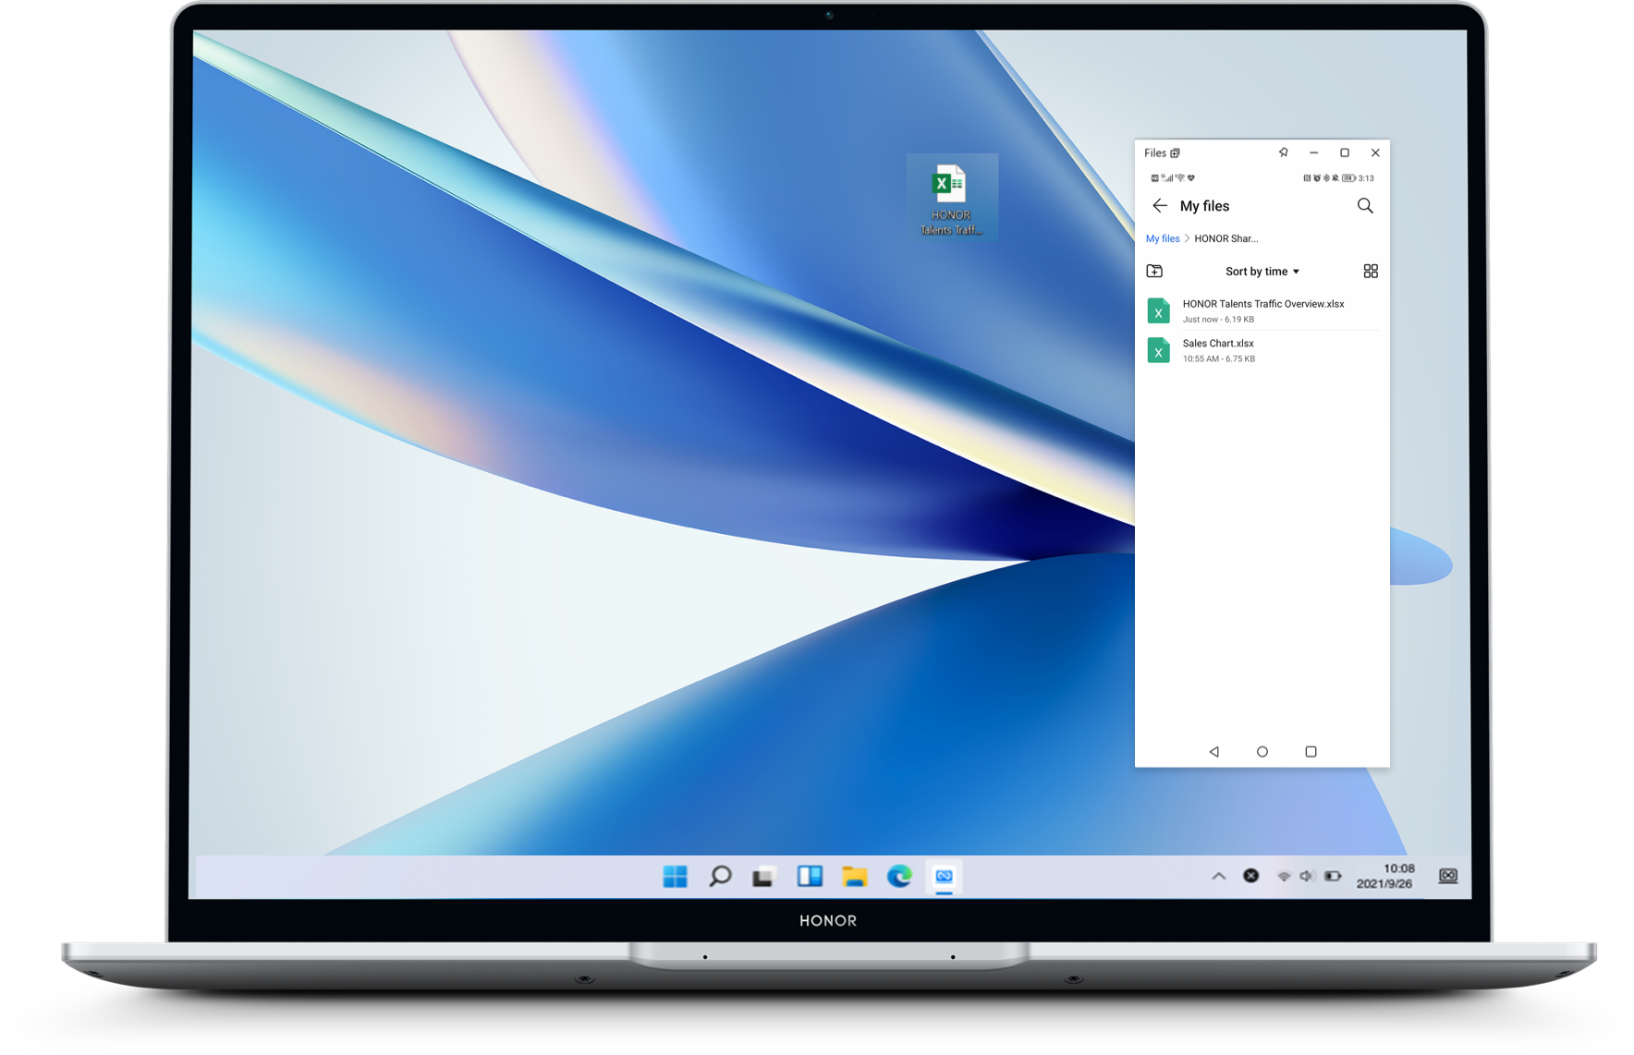Viewport: 1634px width, 1055px height.
Task: Open the Sort by time dropdown
Action: (1262, 272)
